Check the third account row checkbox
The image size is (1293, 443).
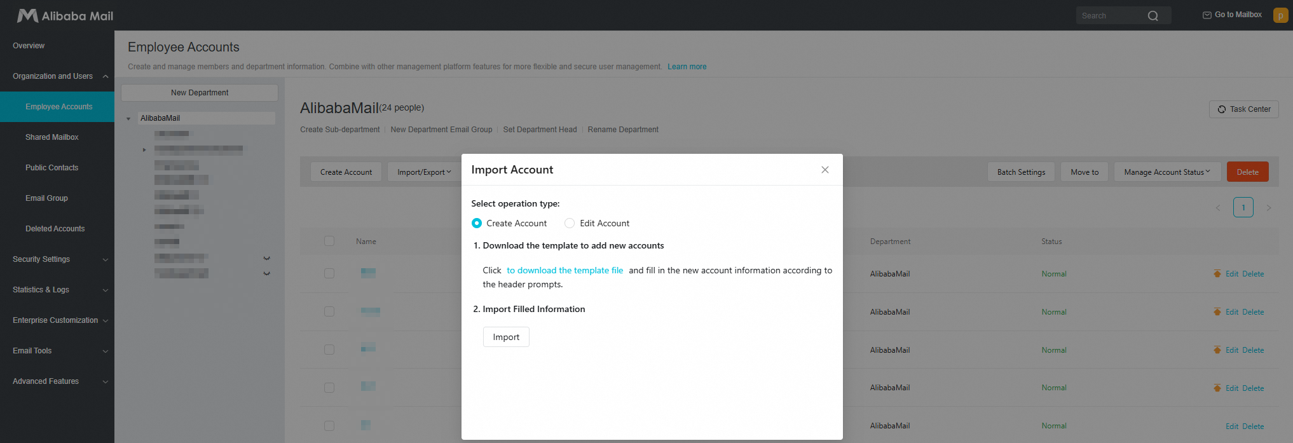(x=329, y=350)
